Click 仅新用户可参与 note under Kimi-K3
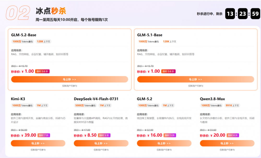 38,150
